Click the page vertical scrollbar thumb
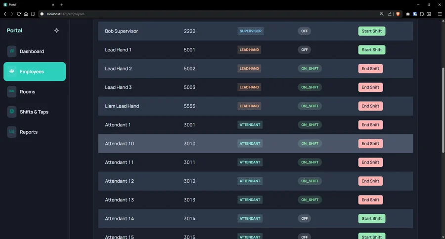This screenshot has width=445, height=239. point(443,111)
